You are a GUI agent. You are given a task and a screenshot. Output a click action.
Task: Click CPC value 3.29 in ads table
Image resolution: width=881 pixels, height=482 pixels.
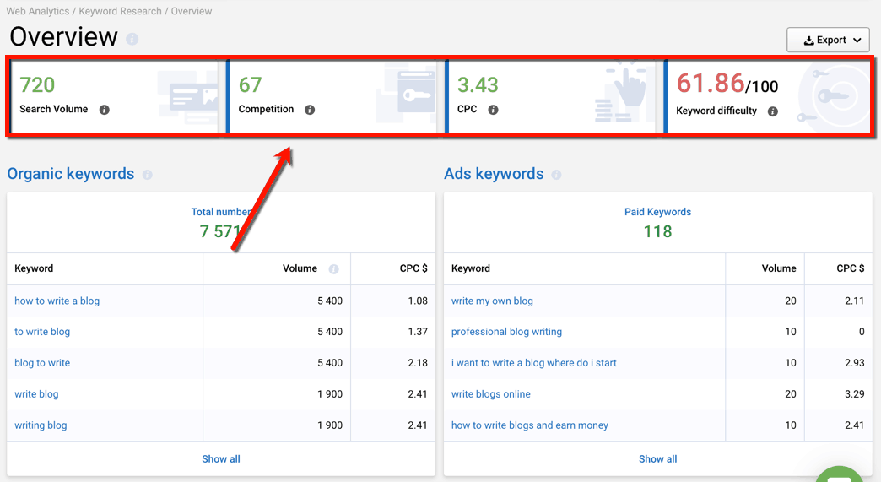click(855, 394)
